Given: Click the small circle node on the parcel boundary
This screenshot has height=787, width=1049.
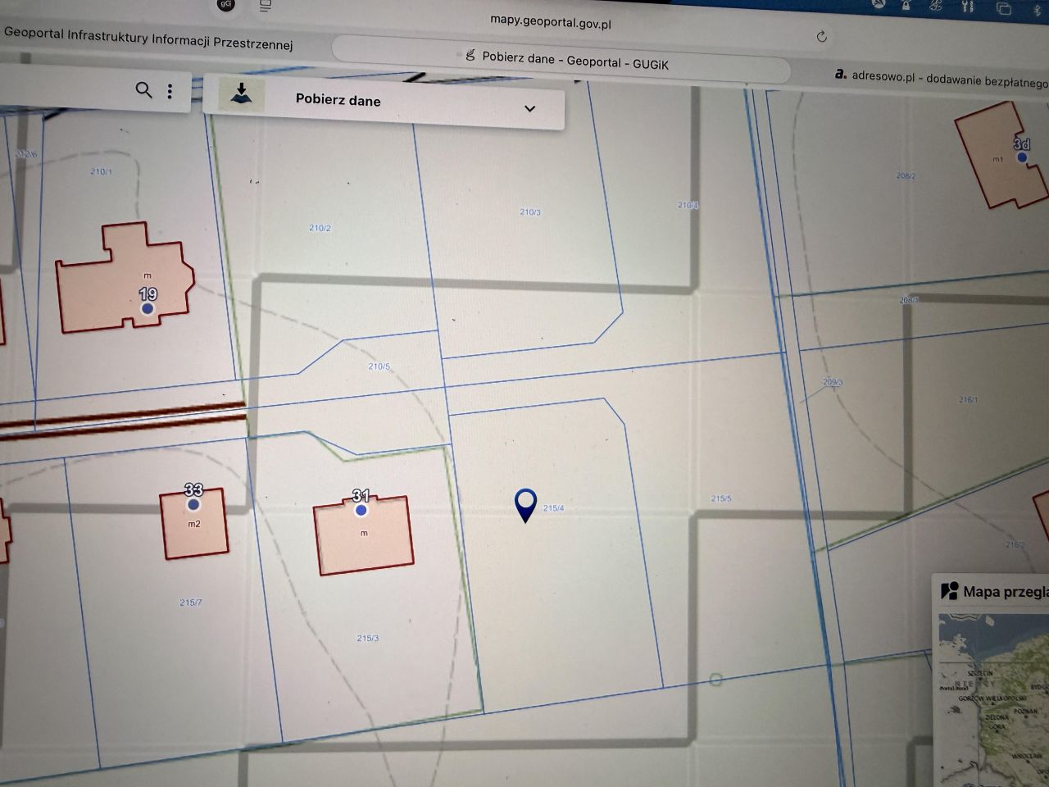Looking at the screenshot, I should click(x=715, y=680).
